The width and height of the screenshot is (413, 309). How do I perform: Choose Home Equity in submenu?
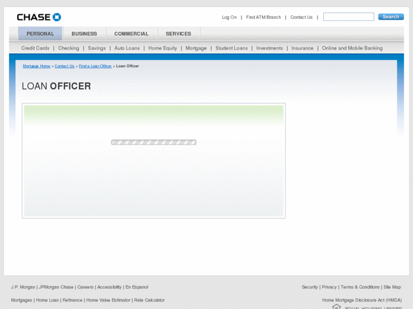point(162,48)
